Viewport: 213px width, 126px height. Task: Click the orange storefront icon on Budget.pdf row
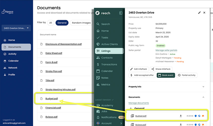[x=203, y=116]
